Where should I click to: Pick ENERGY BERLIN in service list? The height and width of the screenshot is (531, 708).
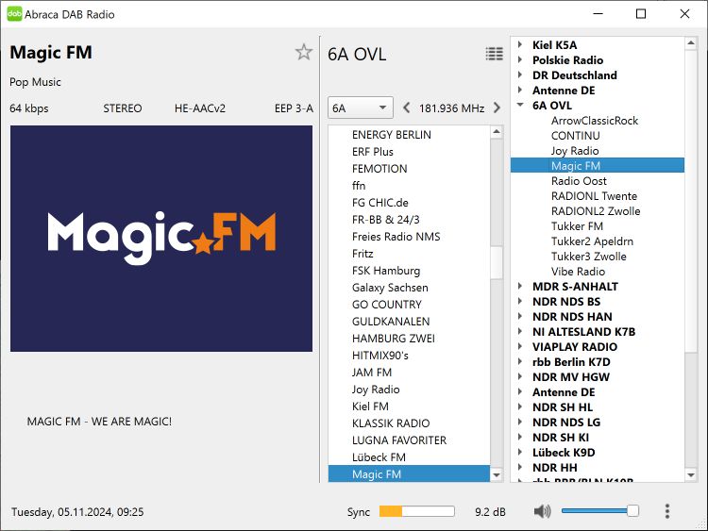[x=391, y=135]
